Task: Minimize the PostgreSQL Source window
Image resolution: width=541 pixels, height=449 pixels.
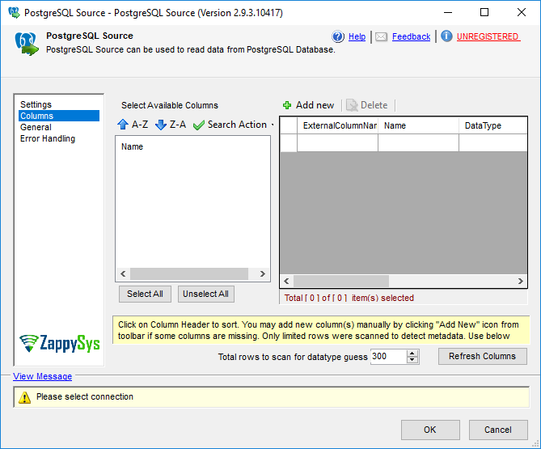Action: (448, 12)
